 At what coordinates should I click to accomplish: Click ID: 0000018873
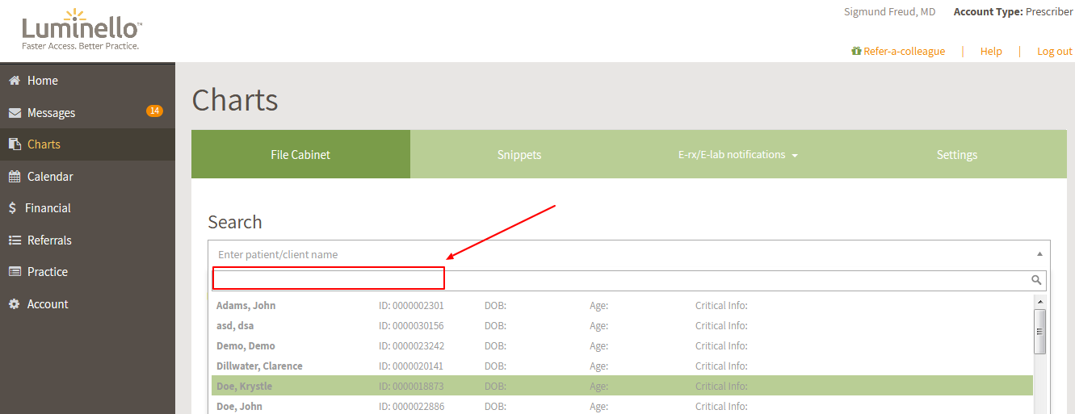(411, 386)
